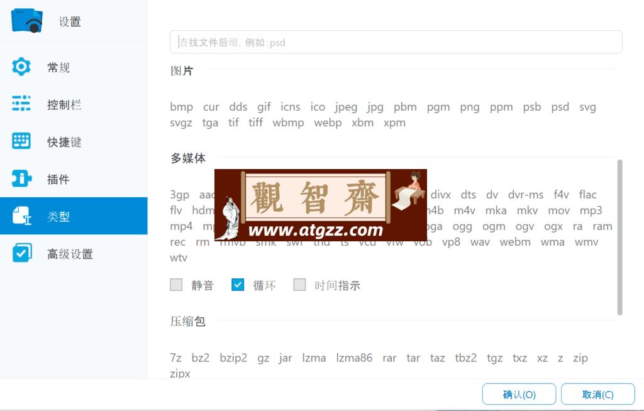Click the file type icon for 类型

click(21, 216)
